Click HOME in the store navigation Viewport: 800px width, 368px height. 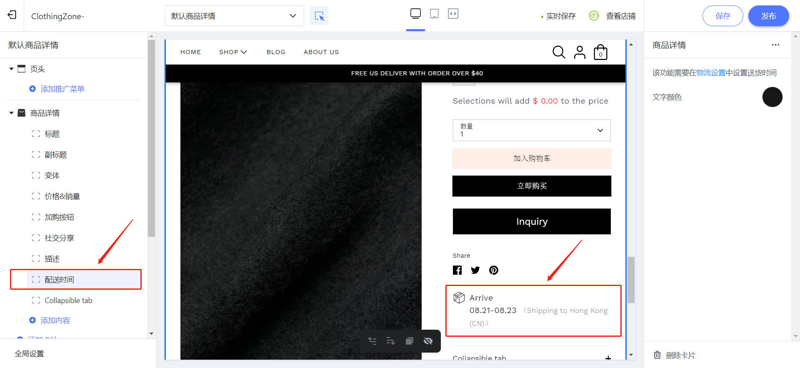click(190, 52)
